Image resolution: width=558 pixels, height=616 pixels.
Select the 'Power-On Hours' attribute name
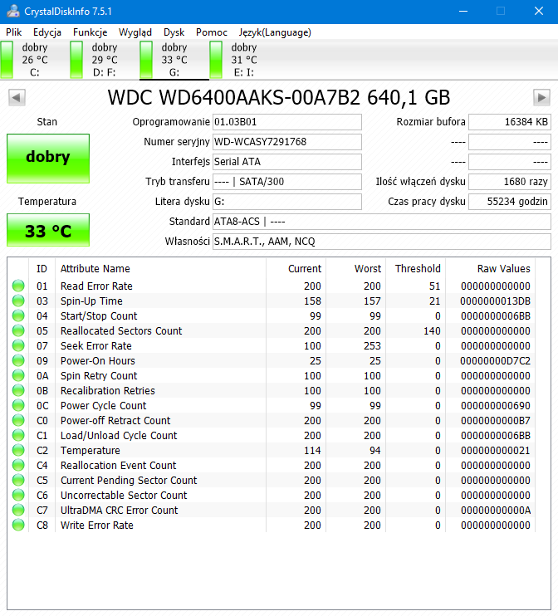tap(97, 360)
